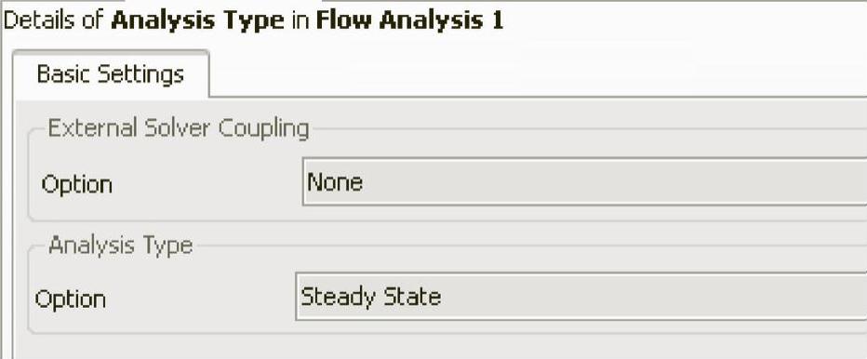The width and height of the screenshot is (867, 359).
Task: Click the bold Analysis Type heading text
Action: (197, 20)
